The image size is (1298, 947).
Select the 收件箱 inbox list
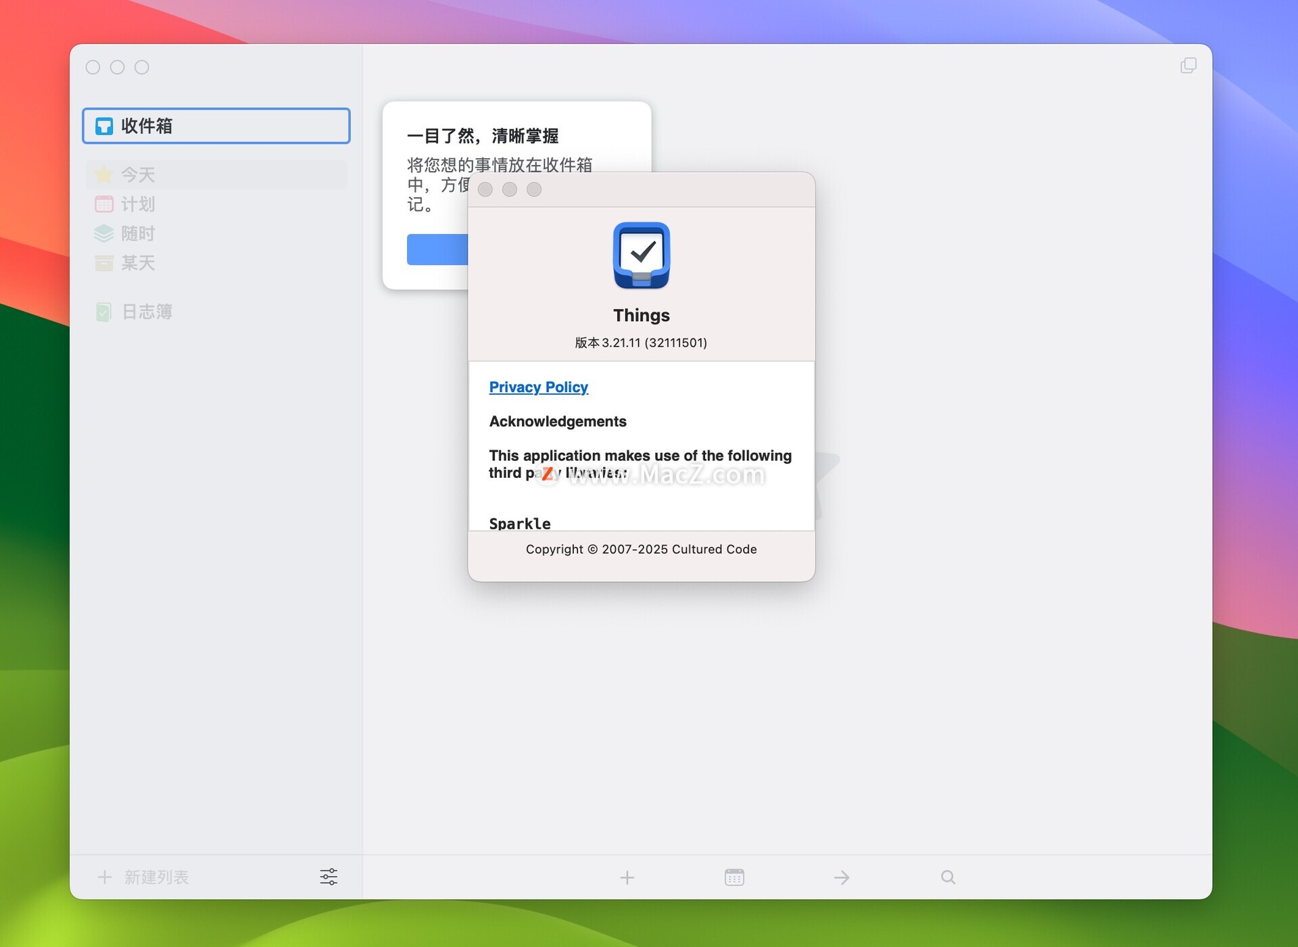point(216,126)
